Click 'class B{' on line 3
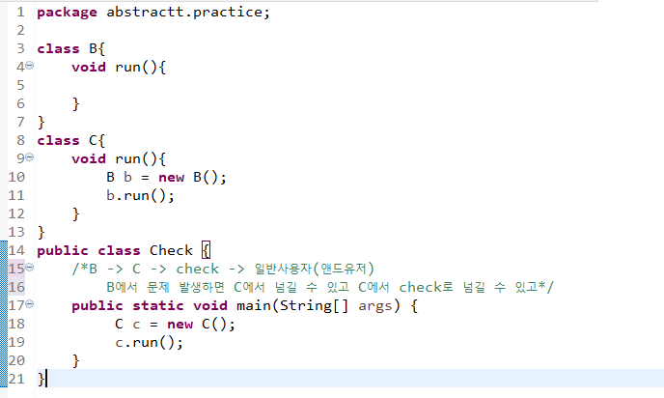Image resolution: width=664 pixels, height=398 pixels. 70,48
